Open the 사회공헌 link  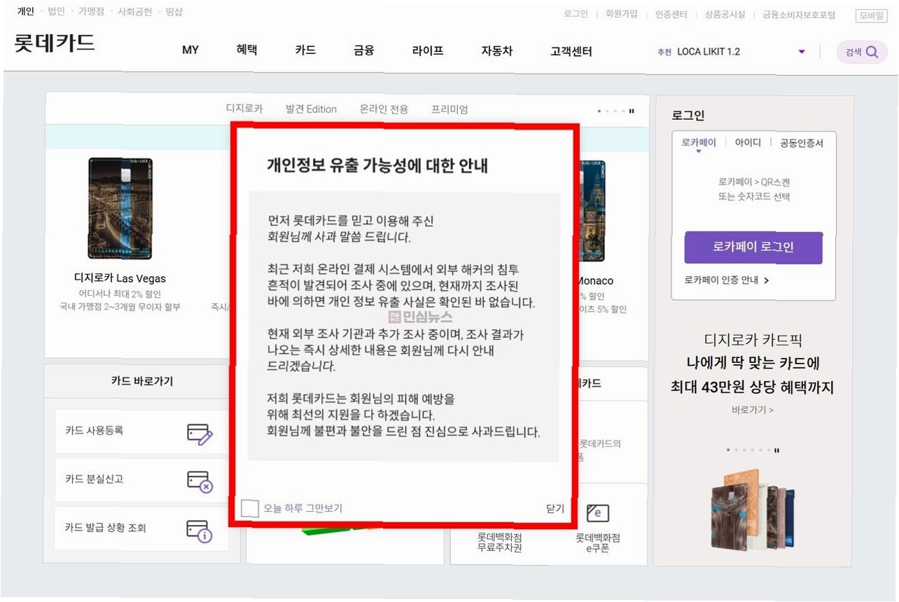[135, 12]
